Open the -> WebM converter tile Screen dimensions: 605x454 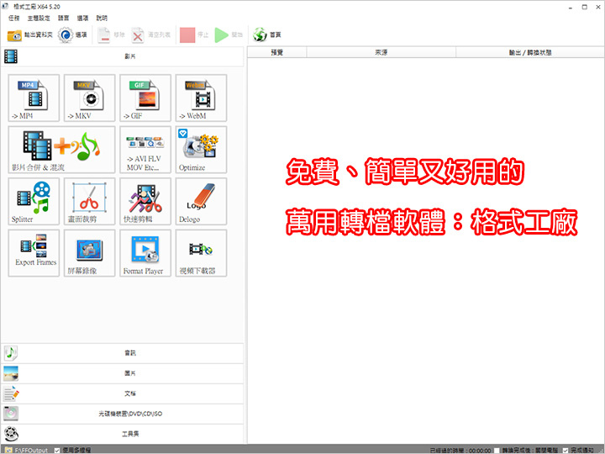tap(201, 98)
